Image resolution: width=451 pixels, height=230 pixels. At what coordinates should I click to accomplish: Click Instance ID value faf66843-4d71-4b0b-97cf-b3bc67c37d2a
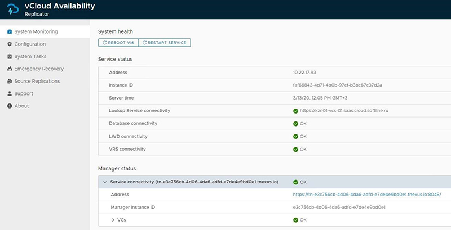(x=337, y=85)
